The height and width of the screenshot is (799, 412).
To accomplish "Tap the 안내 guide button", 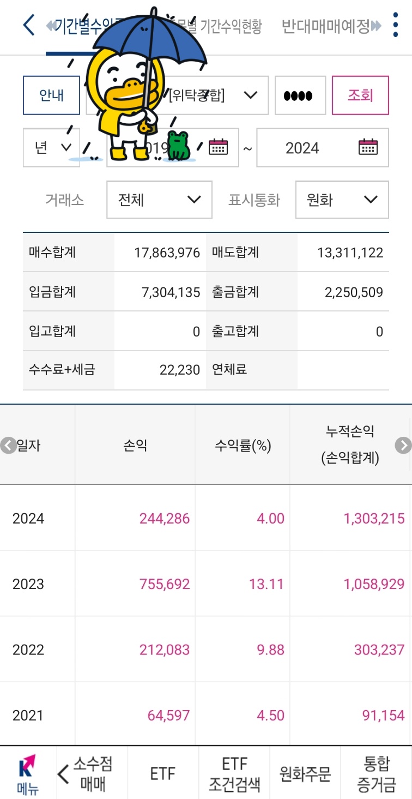I will tap(51, 94).
